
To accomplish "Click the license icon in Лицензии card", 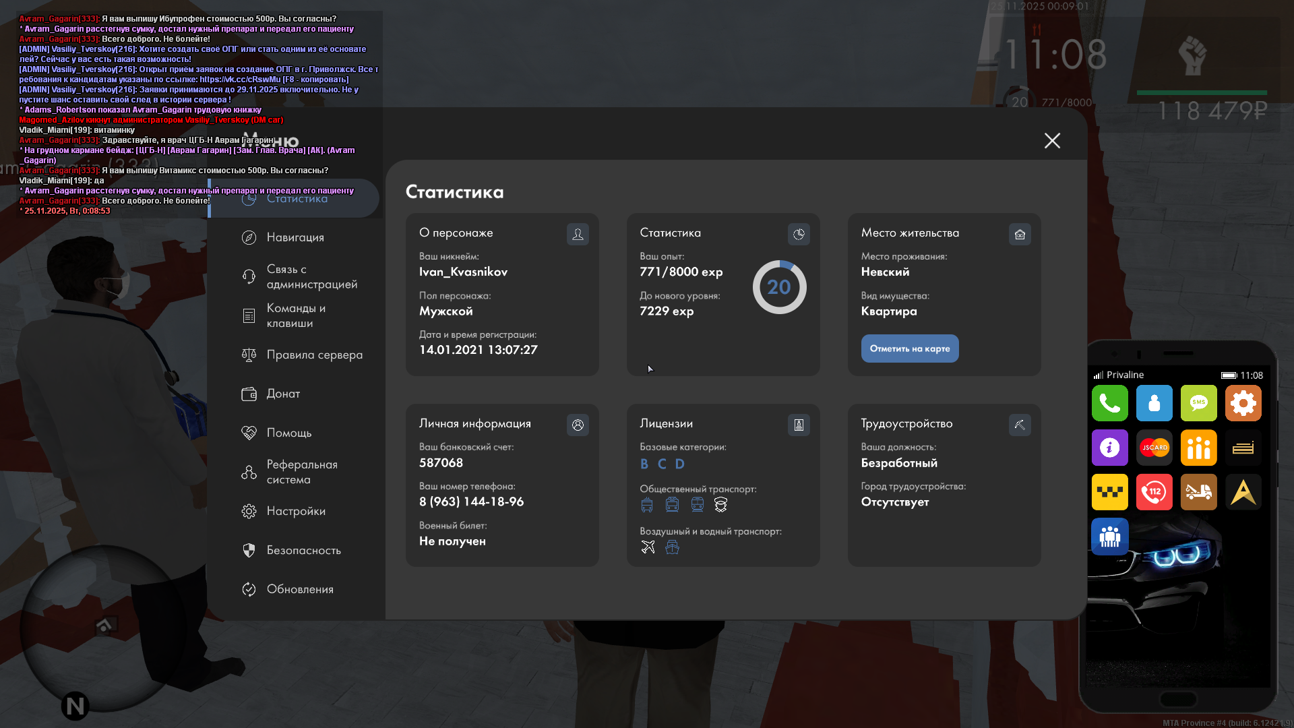I will 798,425.
